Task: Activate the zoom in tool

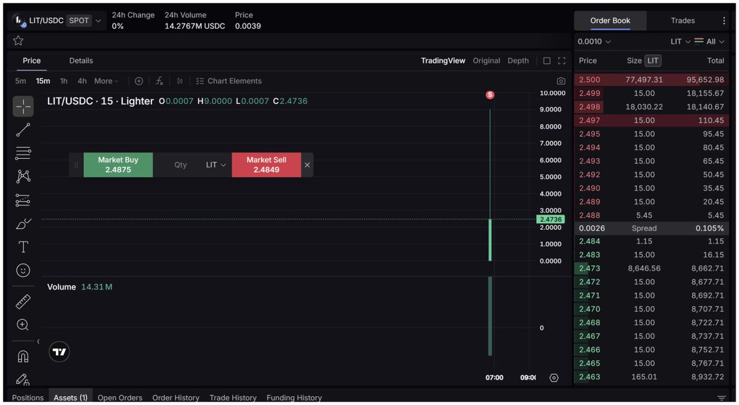Action: [23, 325]
